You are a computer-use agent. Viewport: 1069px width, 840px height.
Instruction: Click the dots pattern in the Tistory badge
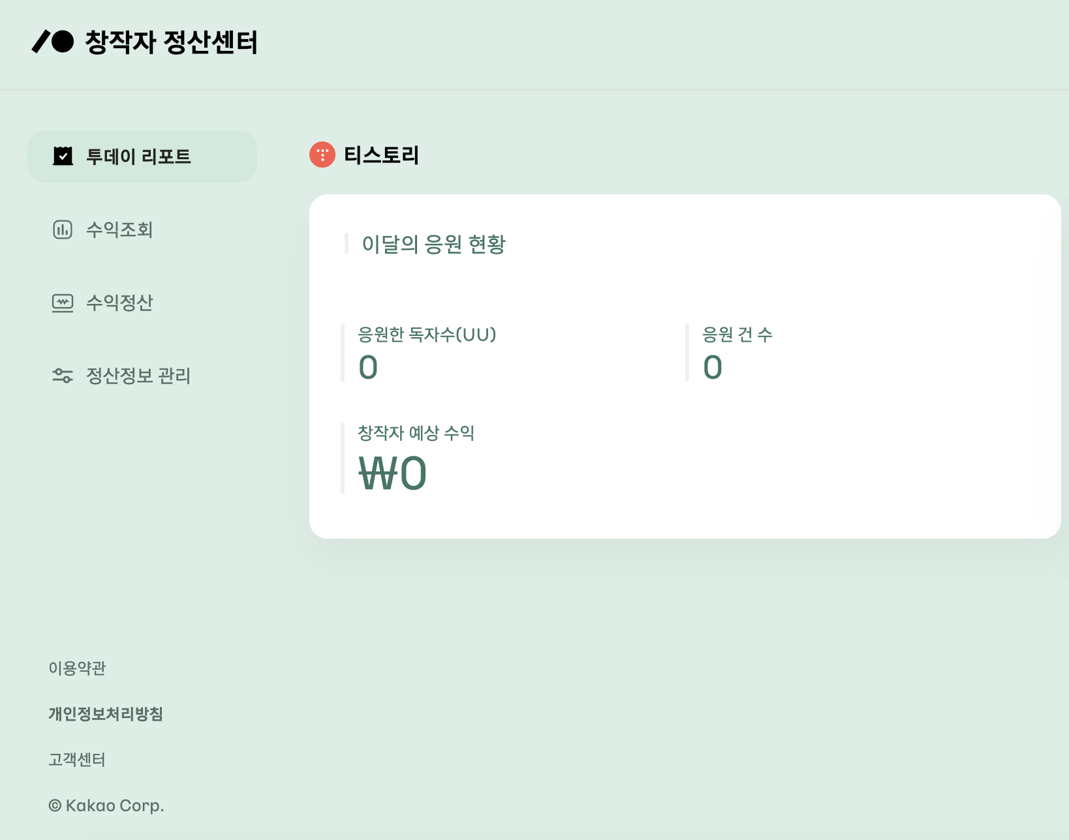pyautogui.click(x=322, y=155)
